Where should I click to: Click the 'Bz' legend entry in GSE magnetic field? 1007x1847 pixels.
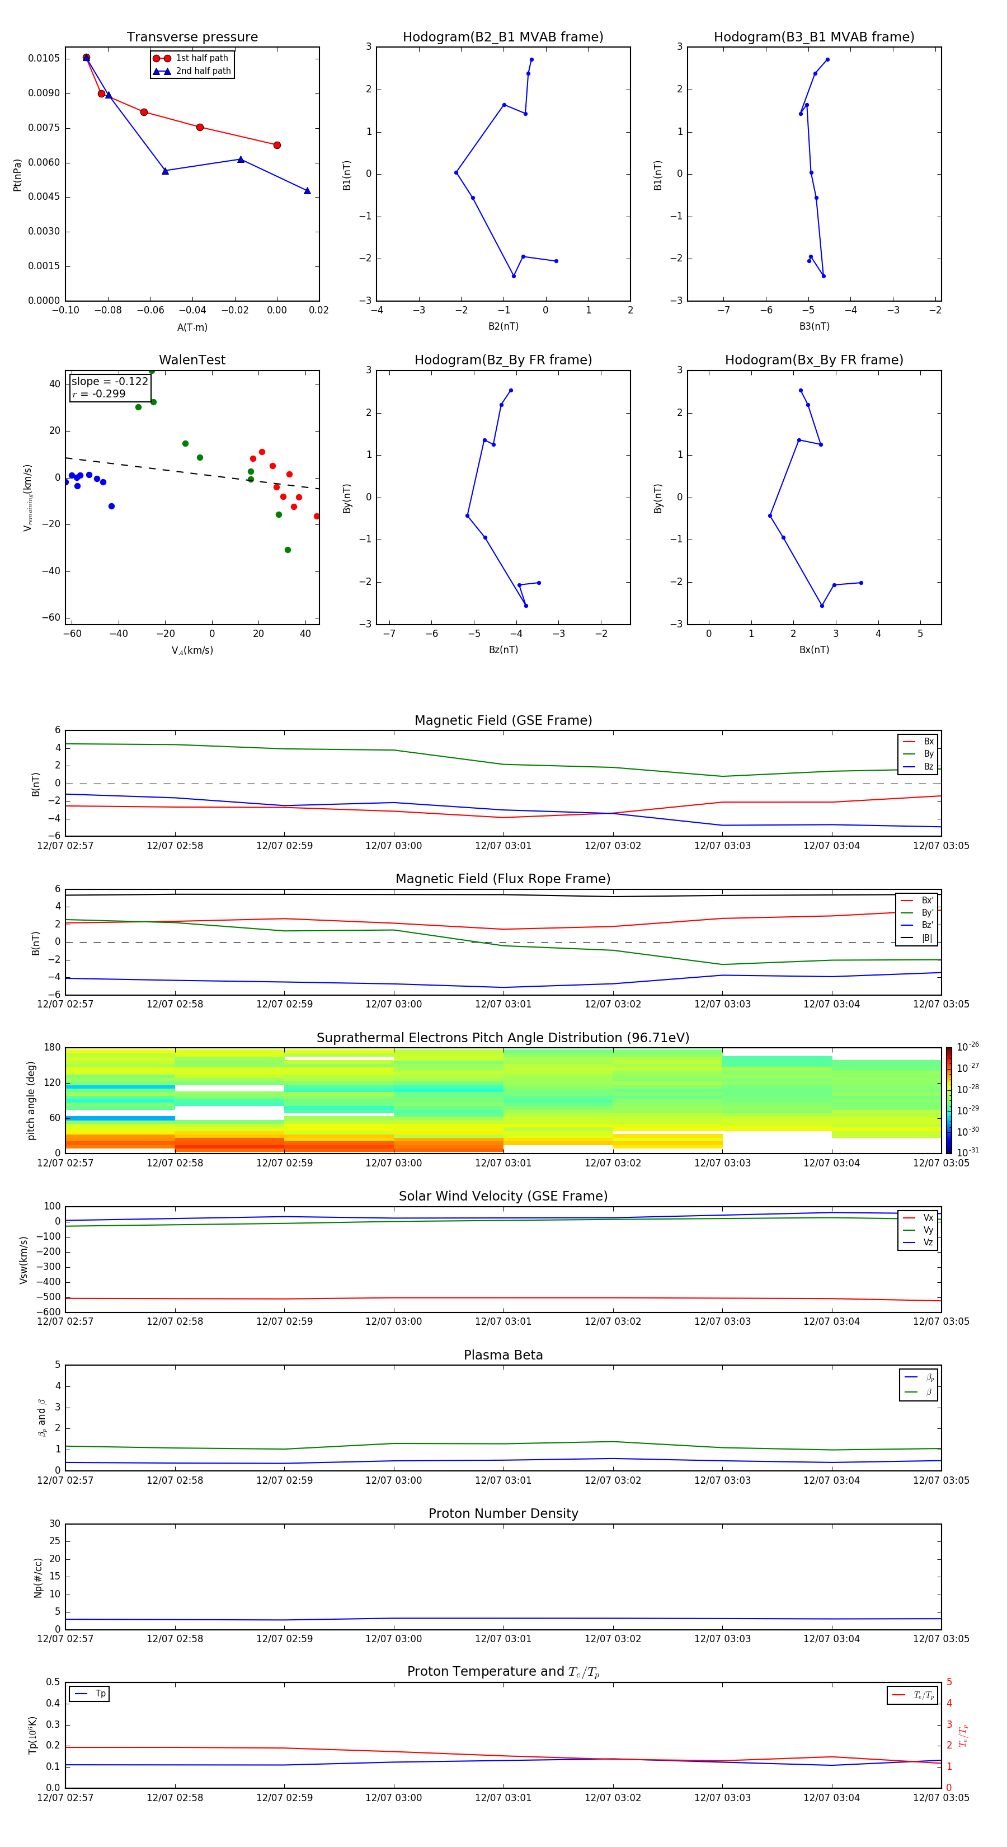tap(918, 766)
